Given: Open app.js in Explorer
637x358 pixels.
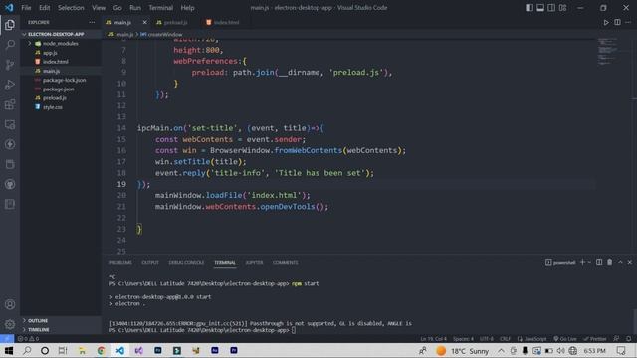Looking at the screenshot, I should [50, 53].
